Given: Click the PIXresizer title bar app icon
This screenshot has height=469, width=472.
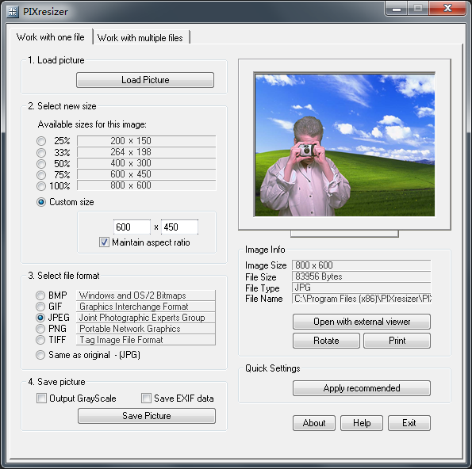Looking at the screenshot, I should (x=13, y=12).
